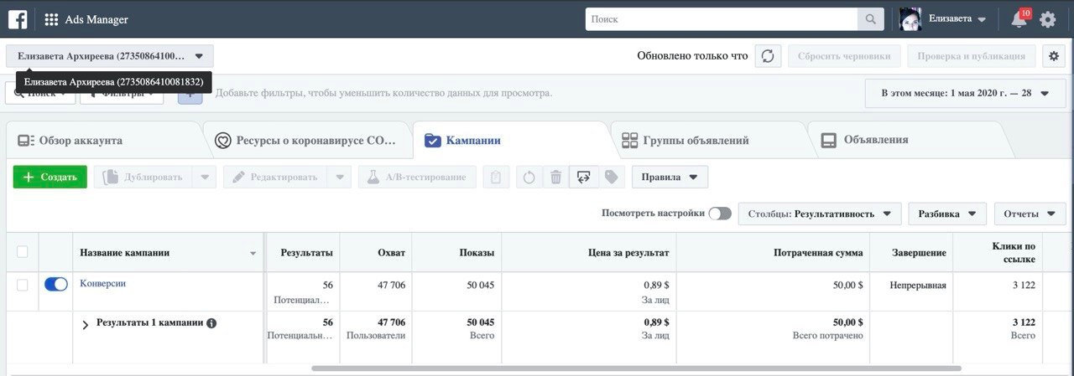Viewport: 1074px width, 376px height.
Task: Click the blue plus add filter button
Action: coord(190,93)
